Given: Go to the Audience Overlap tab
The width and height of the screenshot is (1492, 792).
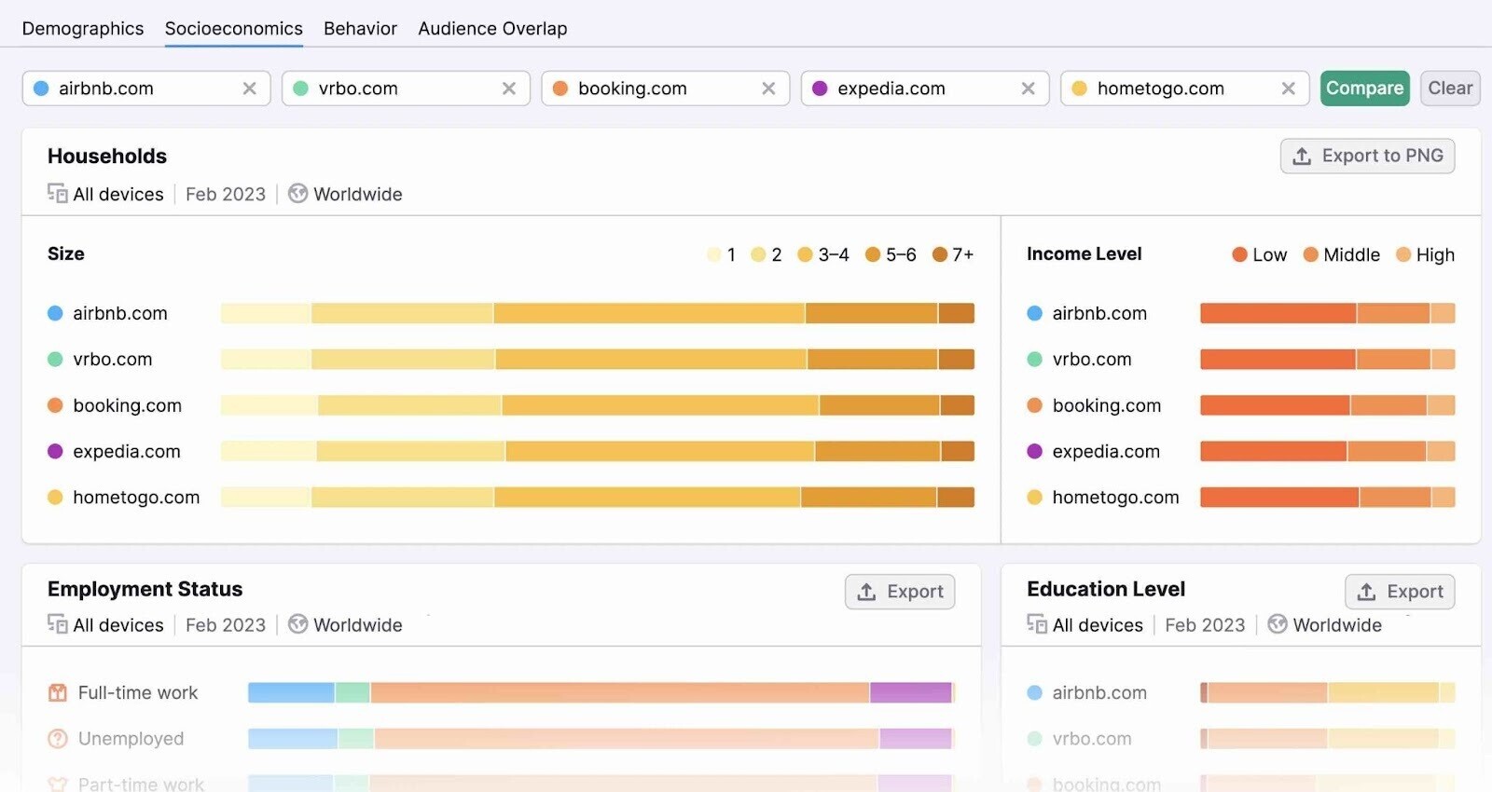Looking at the screenshot, I should [x=492, y=29].
